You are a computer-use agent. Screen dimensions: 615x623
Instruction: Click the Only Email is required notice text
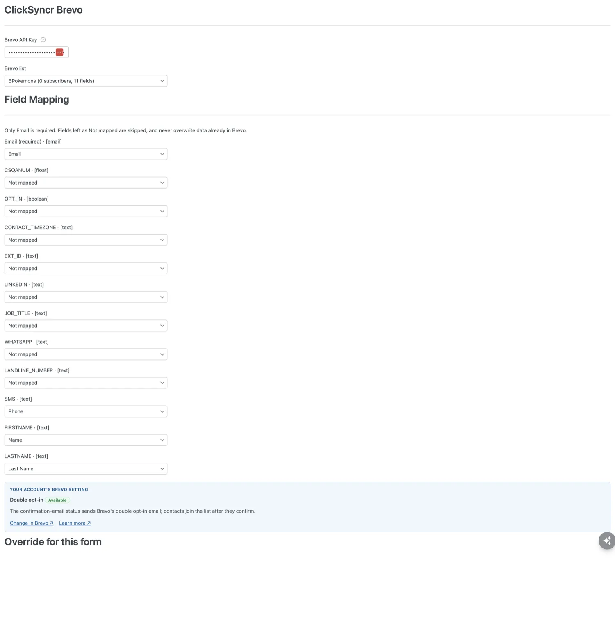[x=125, y=130]
